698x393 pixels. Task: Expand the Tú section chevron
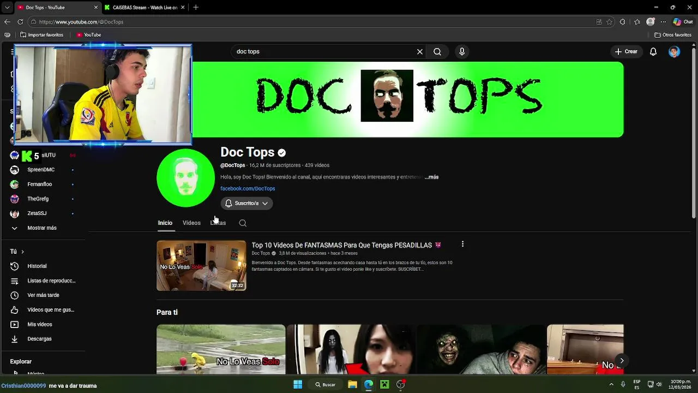pyautogui.click(x=22, y=252)
